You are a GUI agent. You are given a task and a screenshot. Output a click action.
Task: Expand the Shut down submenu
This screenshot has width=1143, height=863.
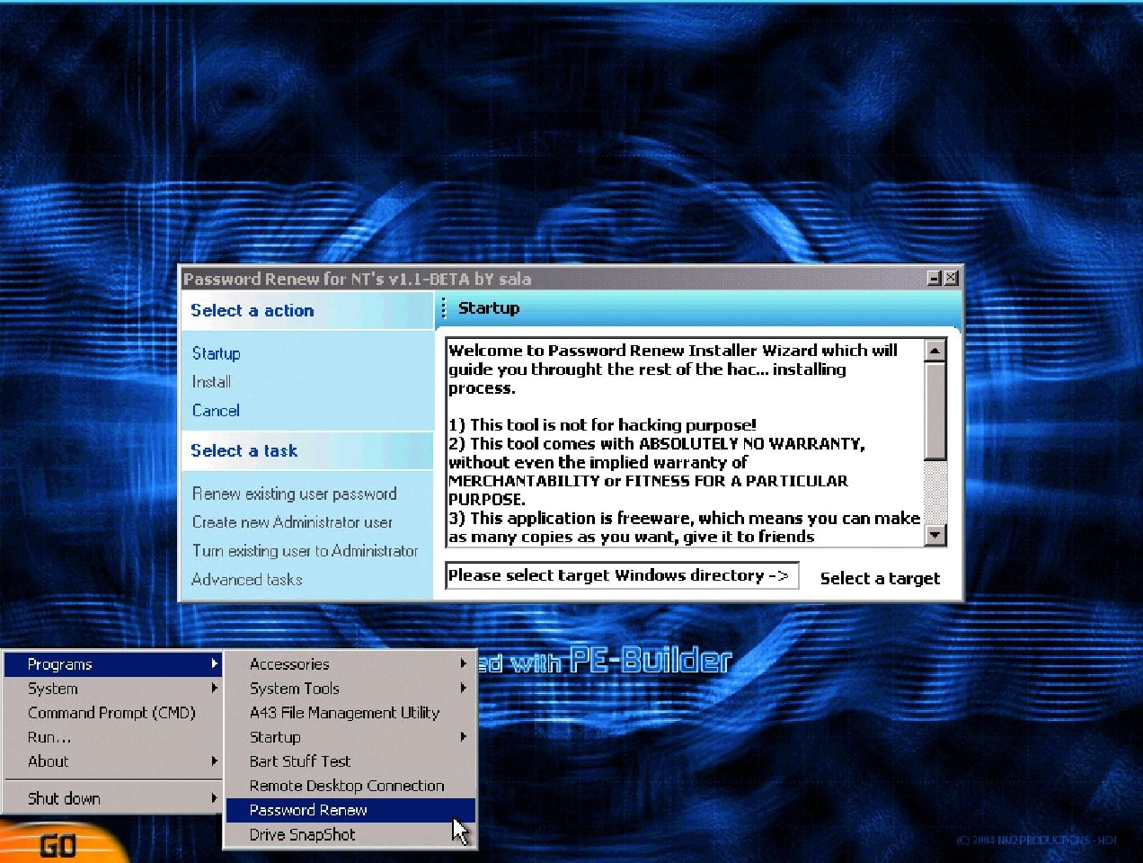point(64,798)
